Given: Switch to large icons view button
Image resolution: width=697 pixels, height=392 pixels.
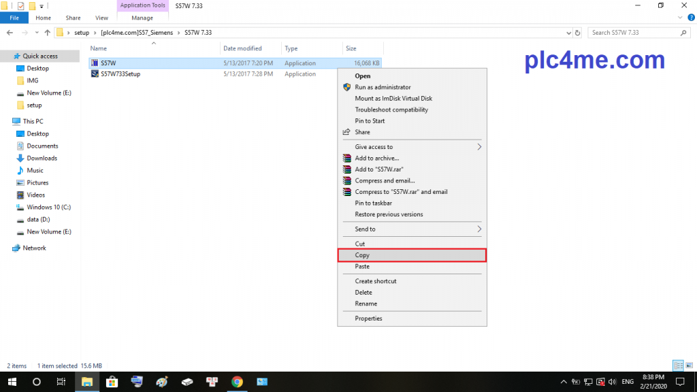Looking at the screenshot, I should (x=688, y=365).
